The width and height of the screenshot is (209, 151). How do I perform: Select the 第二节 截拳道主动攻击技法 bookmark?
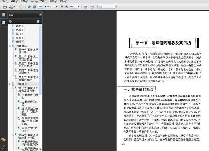point(28,58)
